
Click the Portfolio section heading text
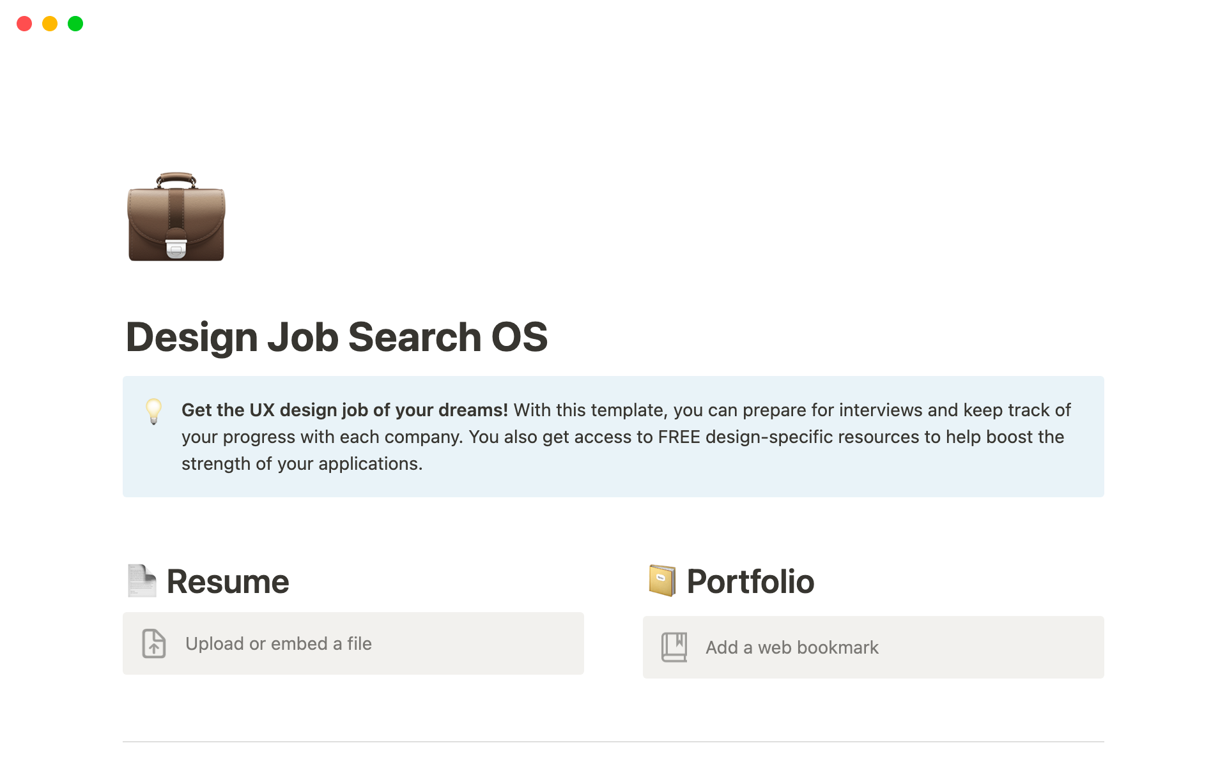click(750, 581)
